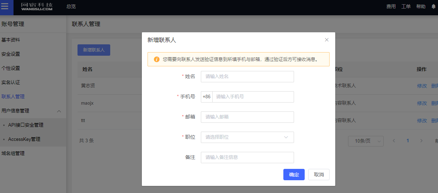438x193 pixels.
Task: Close the 新增联系人 dialog with X
Action: [326, 40]
